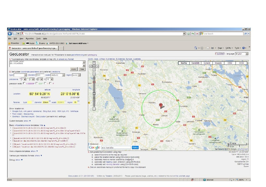Screen dimensions: 266x187
Task: Remove the diameter param via its [x]
Action: [50, 101]
